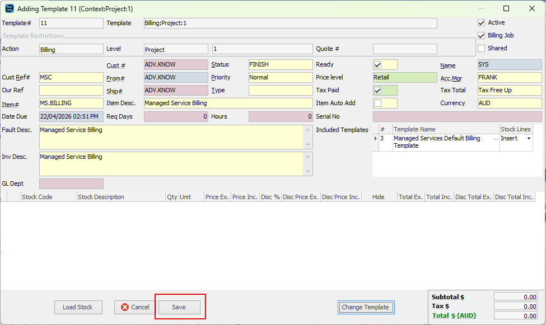Click the From# underlined label

(115, 78)
